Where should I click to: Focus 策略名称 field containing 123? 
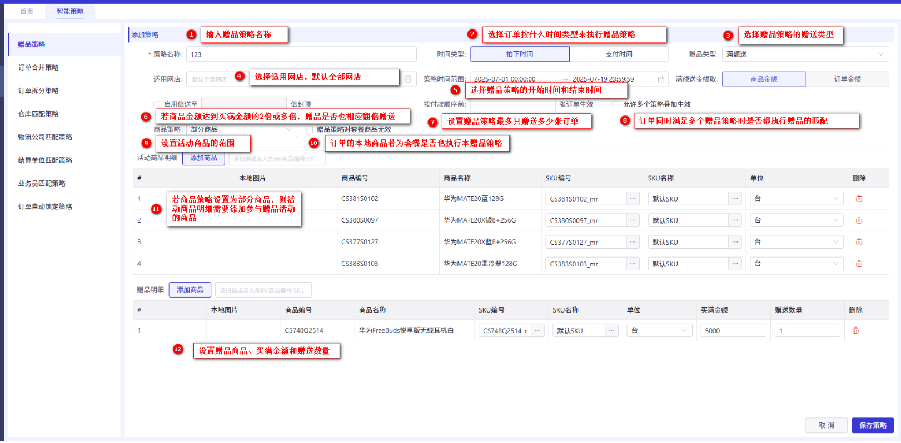coord(301,54)
